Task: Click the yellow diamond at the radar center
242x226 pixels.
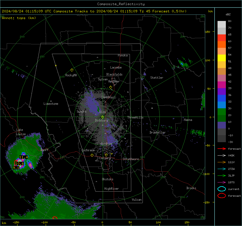Action: [103, 117]
